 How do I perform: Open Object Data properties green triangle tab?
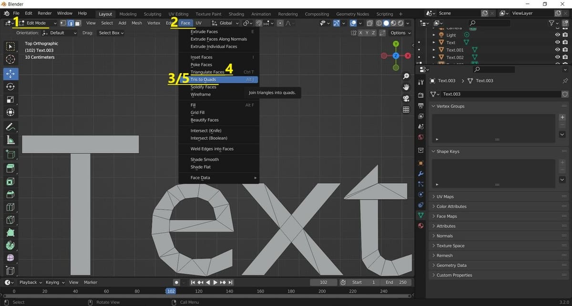point(420,216)
